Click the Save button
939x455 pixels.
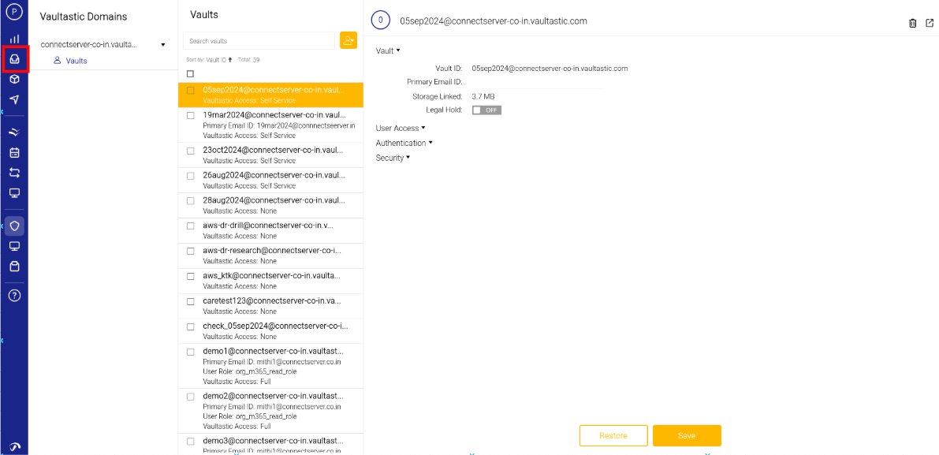(687, 436)
